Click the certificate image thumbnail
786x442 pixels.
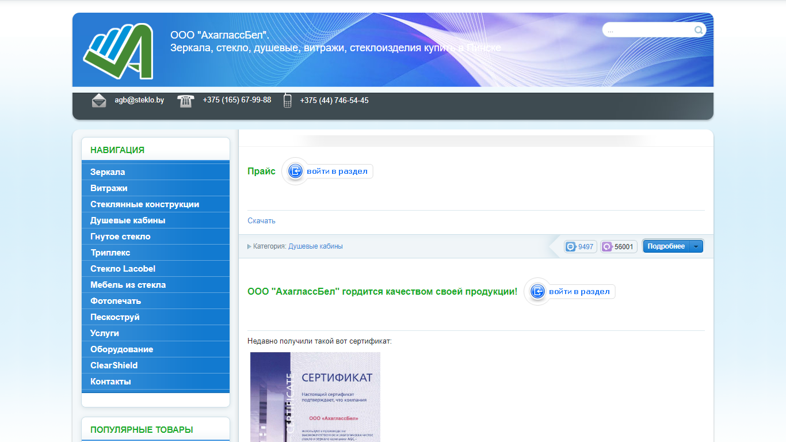pyautogui.click(x=315, y=397)
